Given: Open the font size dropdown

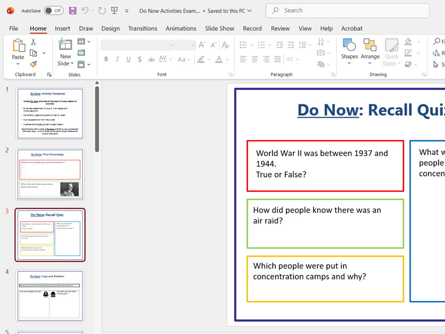Looking at the screenshot, I should pos(193,44).
